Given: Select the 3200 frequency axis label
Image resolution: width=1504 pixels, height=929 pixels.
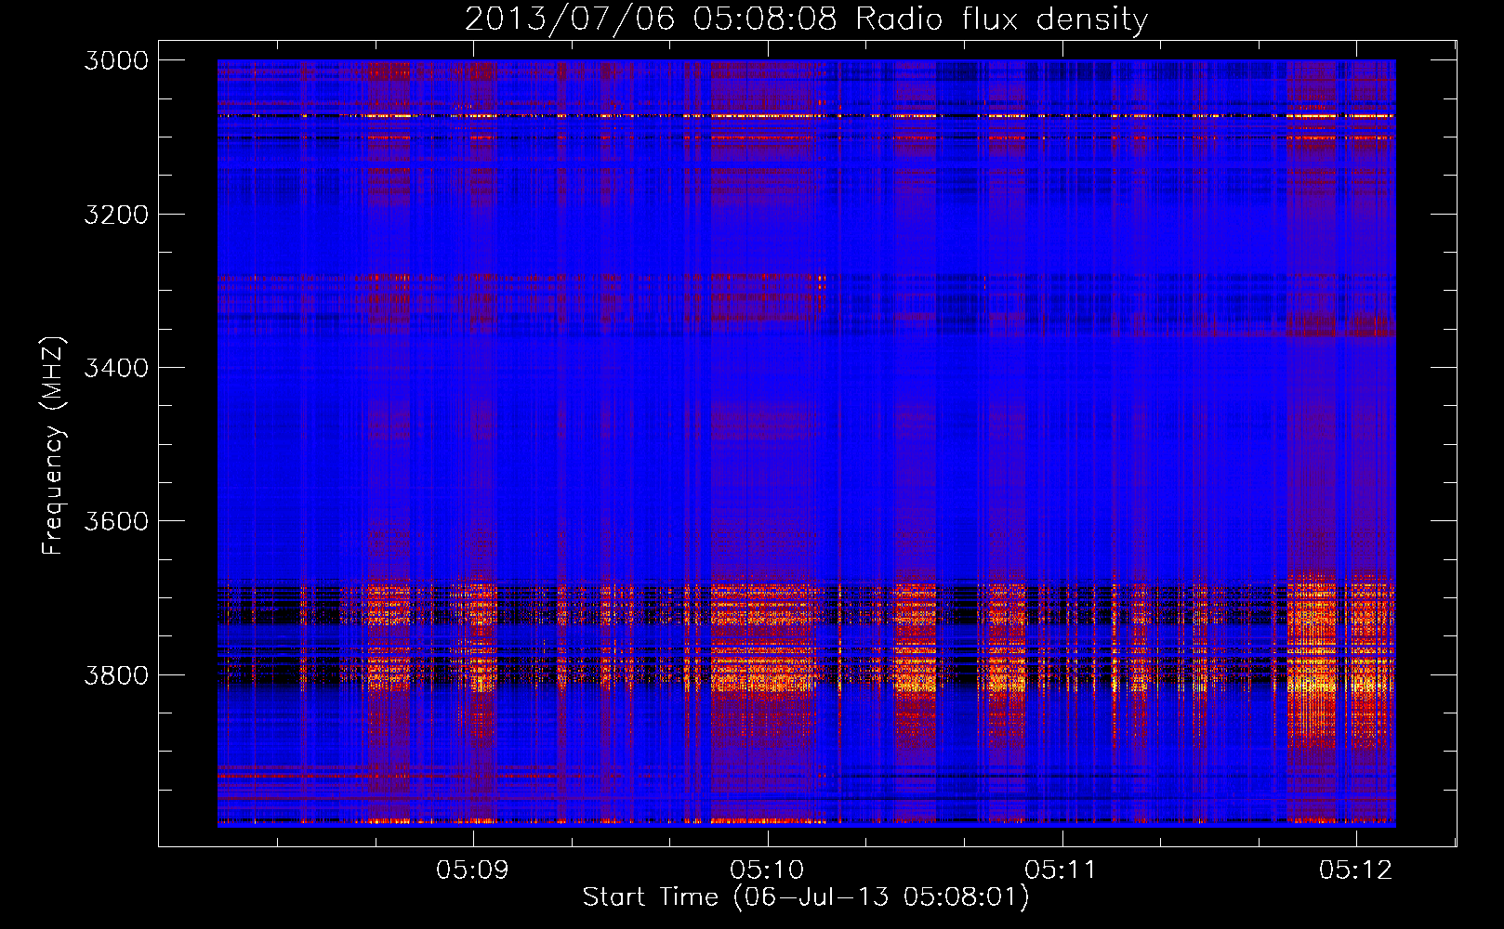Looking at the screenshot, I should pos(116,215).
